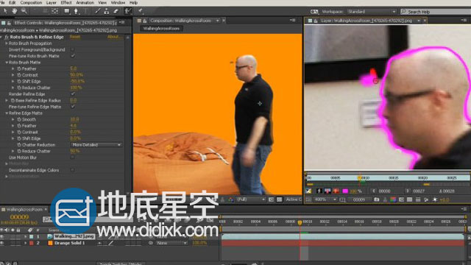Viewport: 471px width, 265px height.
Task: Click Reset for Roto Brush effect
Action: click(x=75, y=37)
